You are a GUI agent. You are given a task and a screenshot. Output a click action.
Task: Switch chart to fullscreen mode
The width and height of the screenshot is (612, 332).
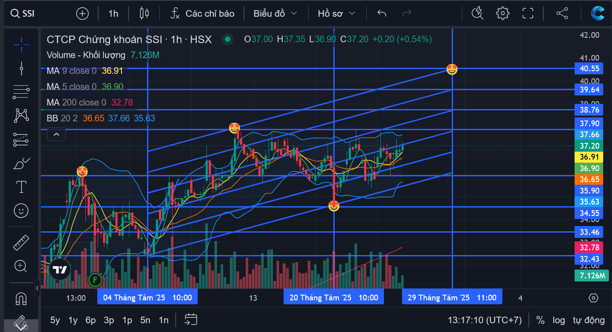pos(528,13)
